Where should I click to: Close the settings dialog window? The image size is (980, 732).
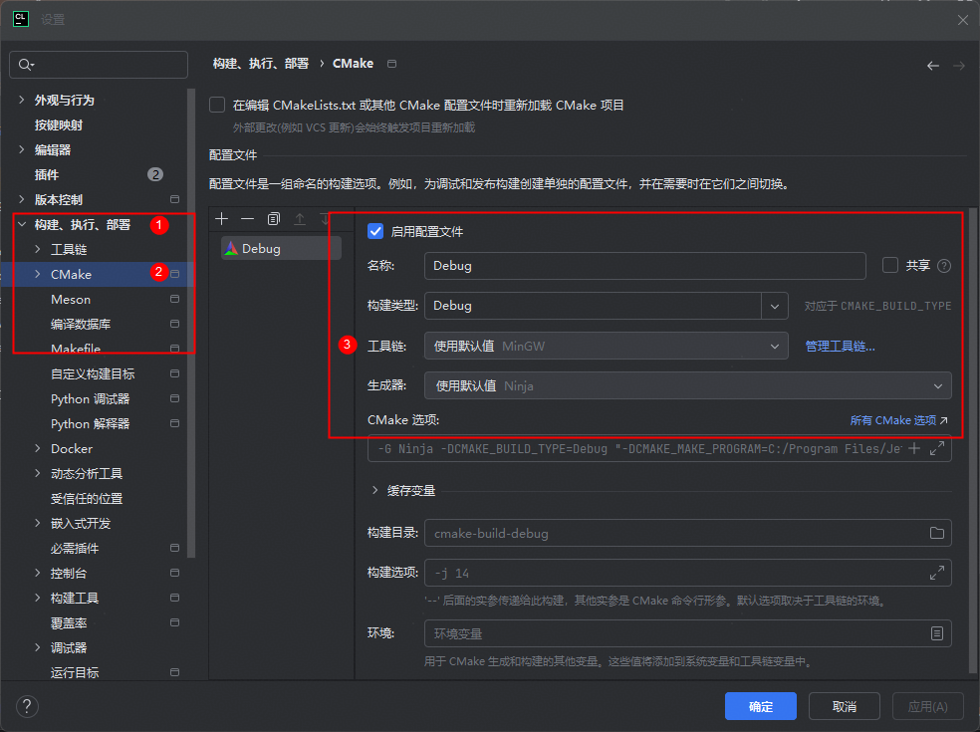click(962, 20)
